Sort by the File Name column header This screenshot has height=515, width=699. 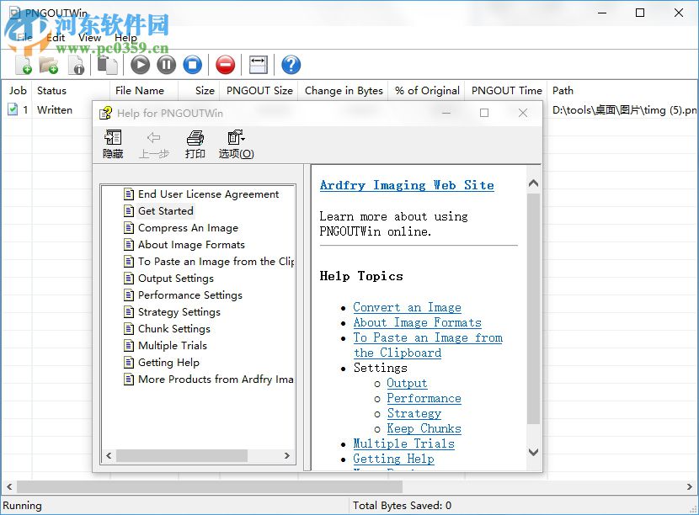144,90
